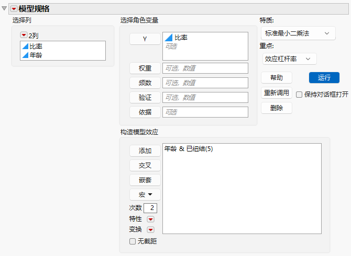The height and width of the screenshot is (256, 351).
Task: Open the 变换 red triangle menu
Action: click(x=150, y=229)
